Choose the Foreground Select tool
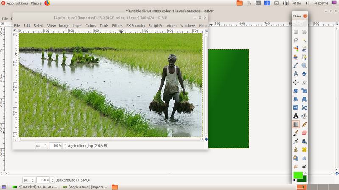Image resolution: width=339 pixels, height=190 pixels. click(296, 57)
